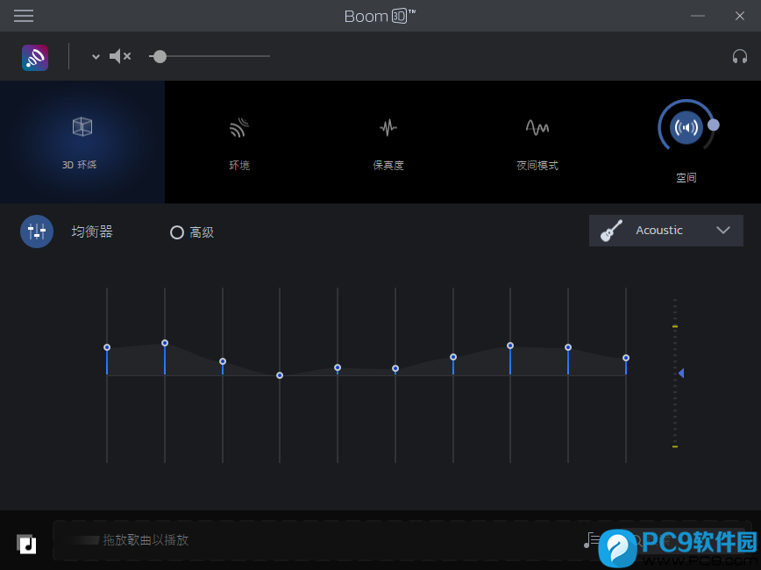This screenshot has width=761, height=570.
Task: Click the ninth equalizer band handle
Action: click(568, 347)
